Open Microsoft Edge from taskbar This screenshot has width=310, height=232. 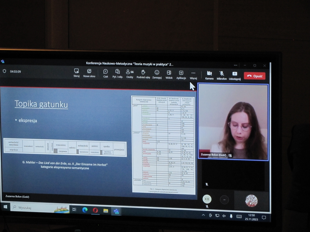[85, 210]
